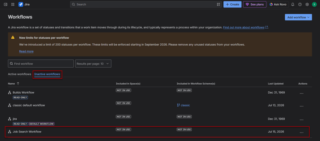Open actions menu for Builds Workflow
This screenshot has width=320, height=141.
click(x=302, y=93)
